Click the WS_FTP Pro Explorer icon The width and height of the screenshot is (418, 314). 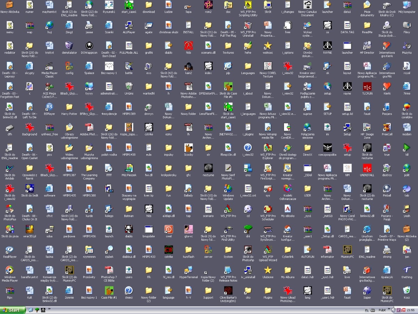tap(268, 148)
